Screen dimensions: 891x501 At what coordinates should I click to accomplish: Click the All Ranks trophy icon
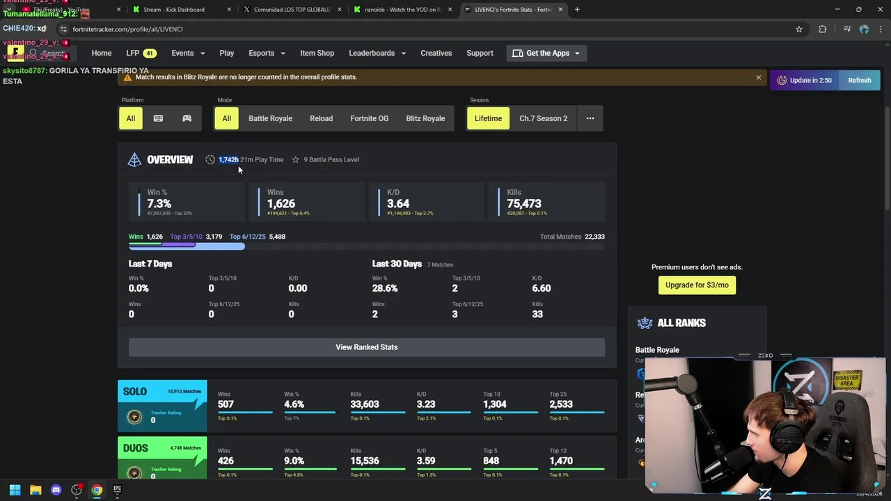point(645,323)
